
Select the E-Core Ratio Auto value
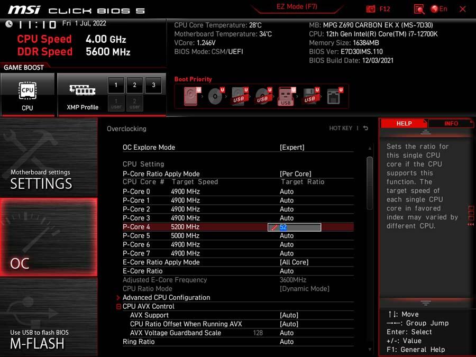[x=287, y=271]
